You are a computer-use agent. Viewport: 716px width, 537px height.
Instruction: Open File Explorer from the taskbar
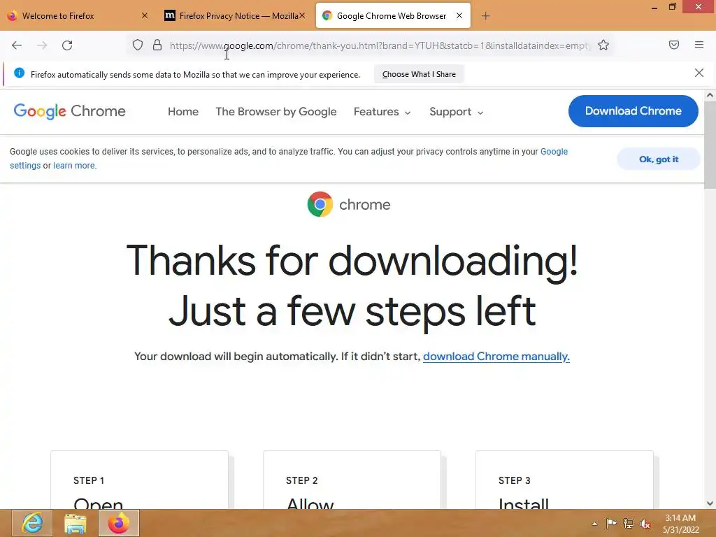[76, 523]
